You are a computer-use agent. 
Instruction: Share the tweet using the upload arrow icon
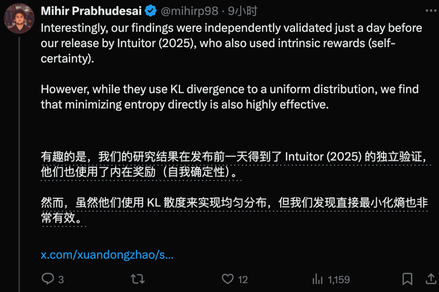pyautogui.click(x=431, y=279)
